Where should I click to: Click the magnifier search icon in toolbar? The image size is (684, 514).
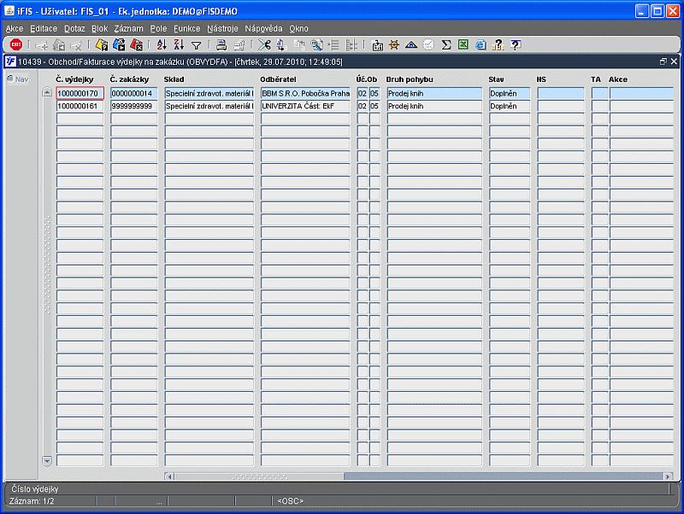tap(316, 44)
